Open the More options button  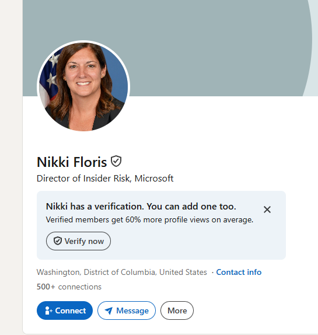177,310
